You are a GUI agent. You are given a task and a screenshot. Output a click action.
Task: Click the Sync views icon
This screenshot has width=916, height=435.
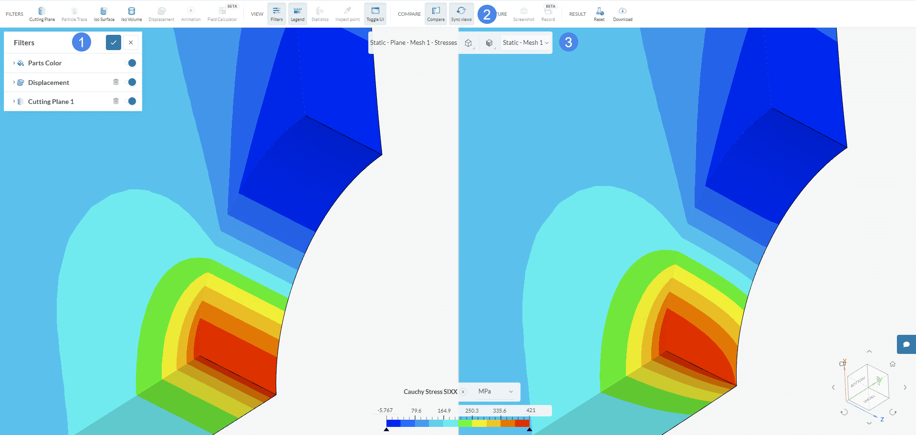[x=461, y=14]
